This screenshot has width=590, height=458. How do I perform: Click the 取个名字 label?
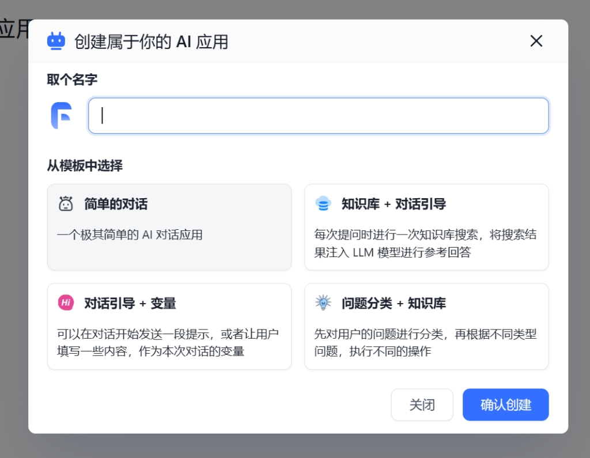tap(72, 80)
